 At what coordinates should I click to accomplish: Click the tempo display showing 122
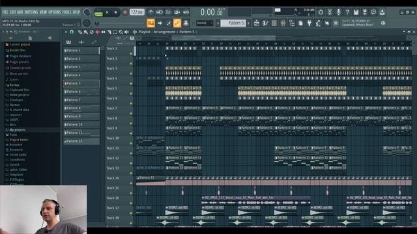[x=137, y=12]
